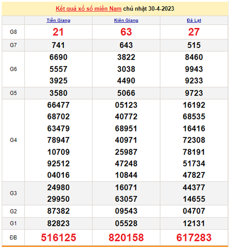Click the G1 number 12131 for Đà Lạt
The image size is (229, 247).
[194, 223]
